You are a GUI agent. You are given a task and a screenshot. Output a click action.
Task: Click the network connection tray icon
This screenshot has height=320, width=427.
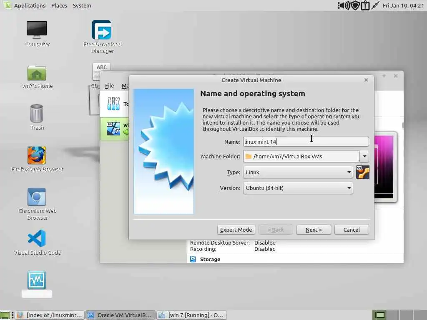pyautogui.click(x=375, y=5)
